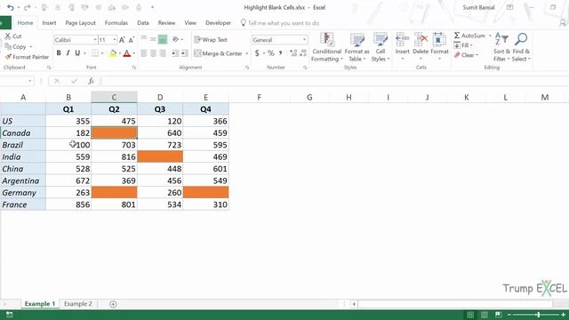Toggle Center alignment
Screen dimensions: 569x320
point(153,53)
